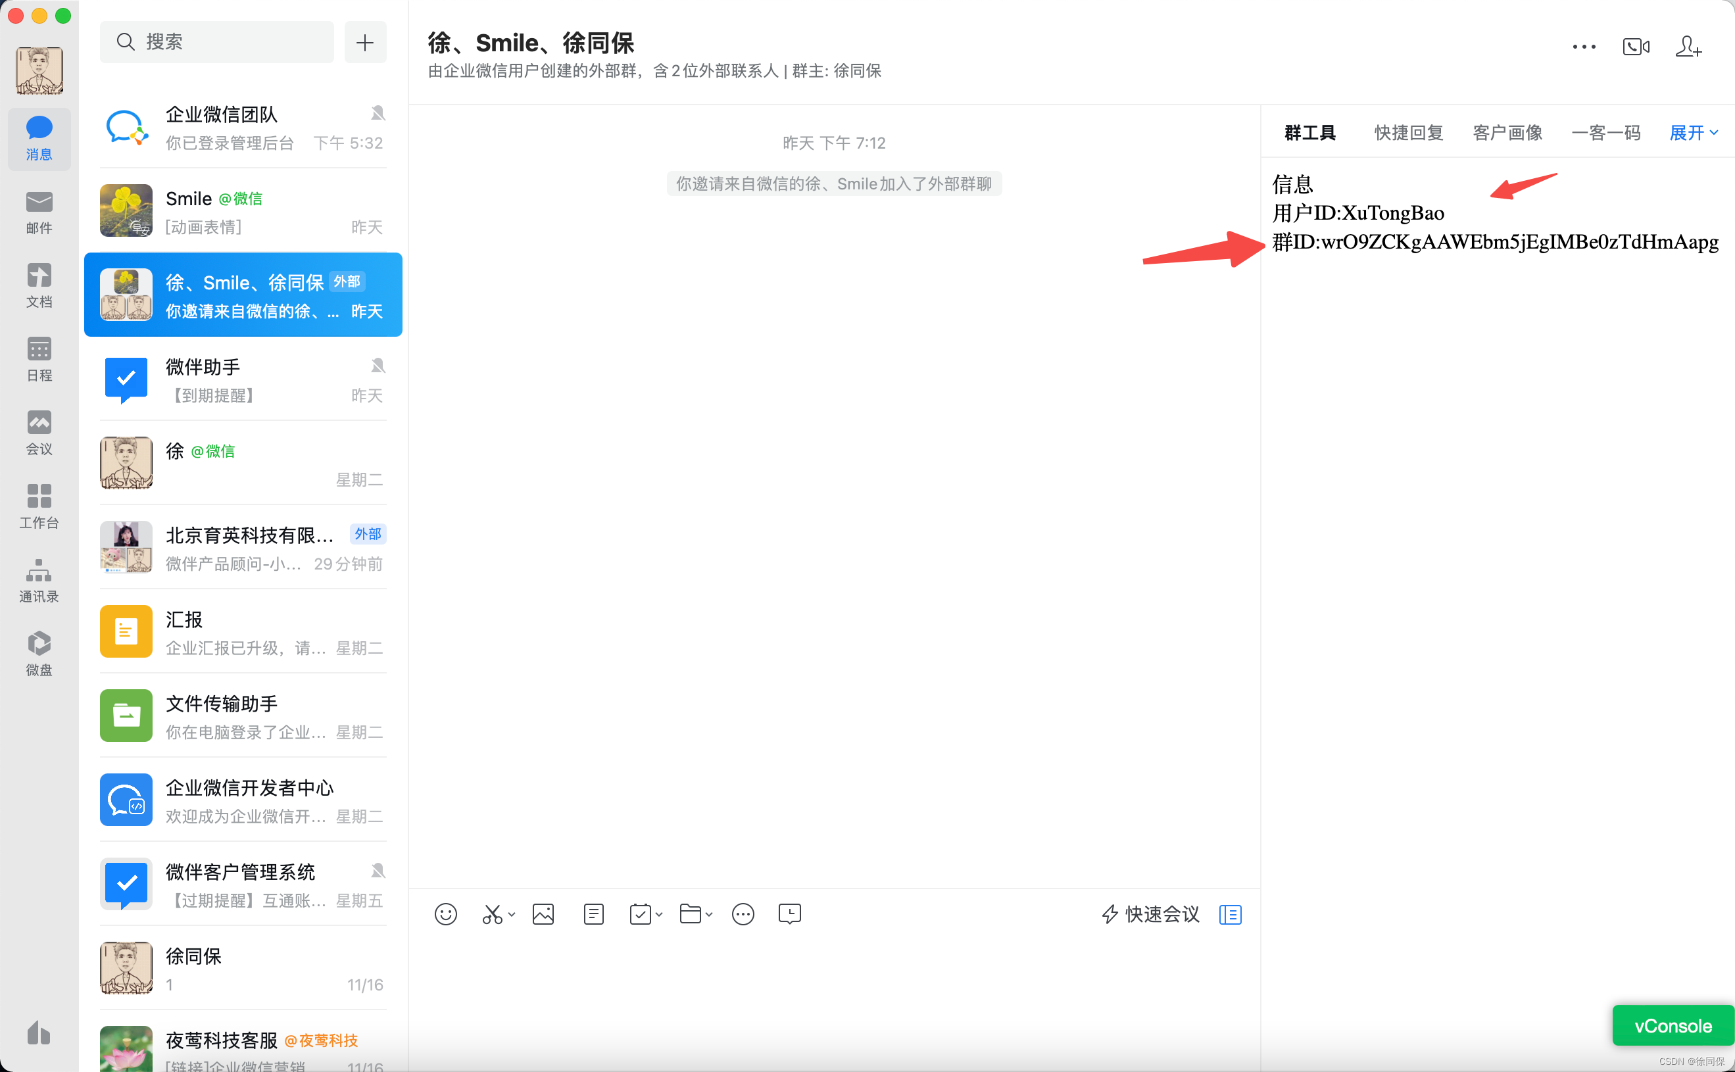Open the emoji picker in chat toolbar
This screenshot has height=1072, width=1735.
(x=445, y=915)
